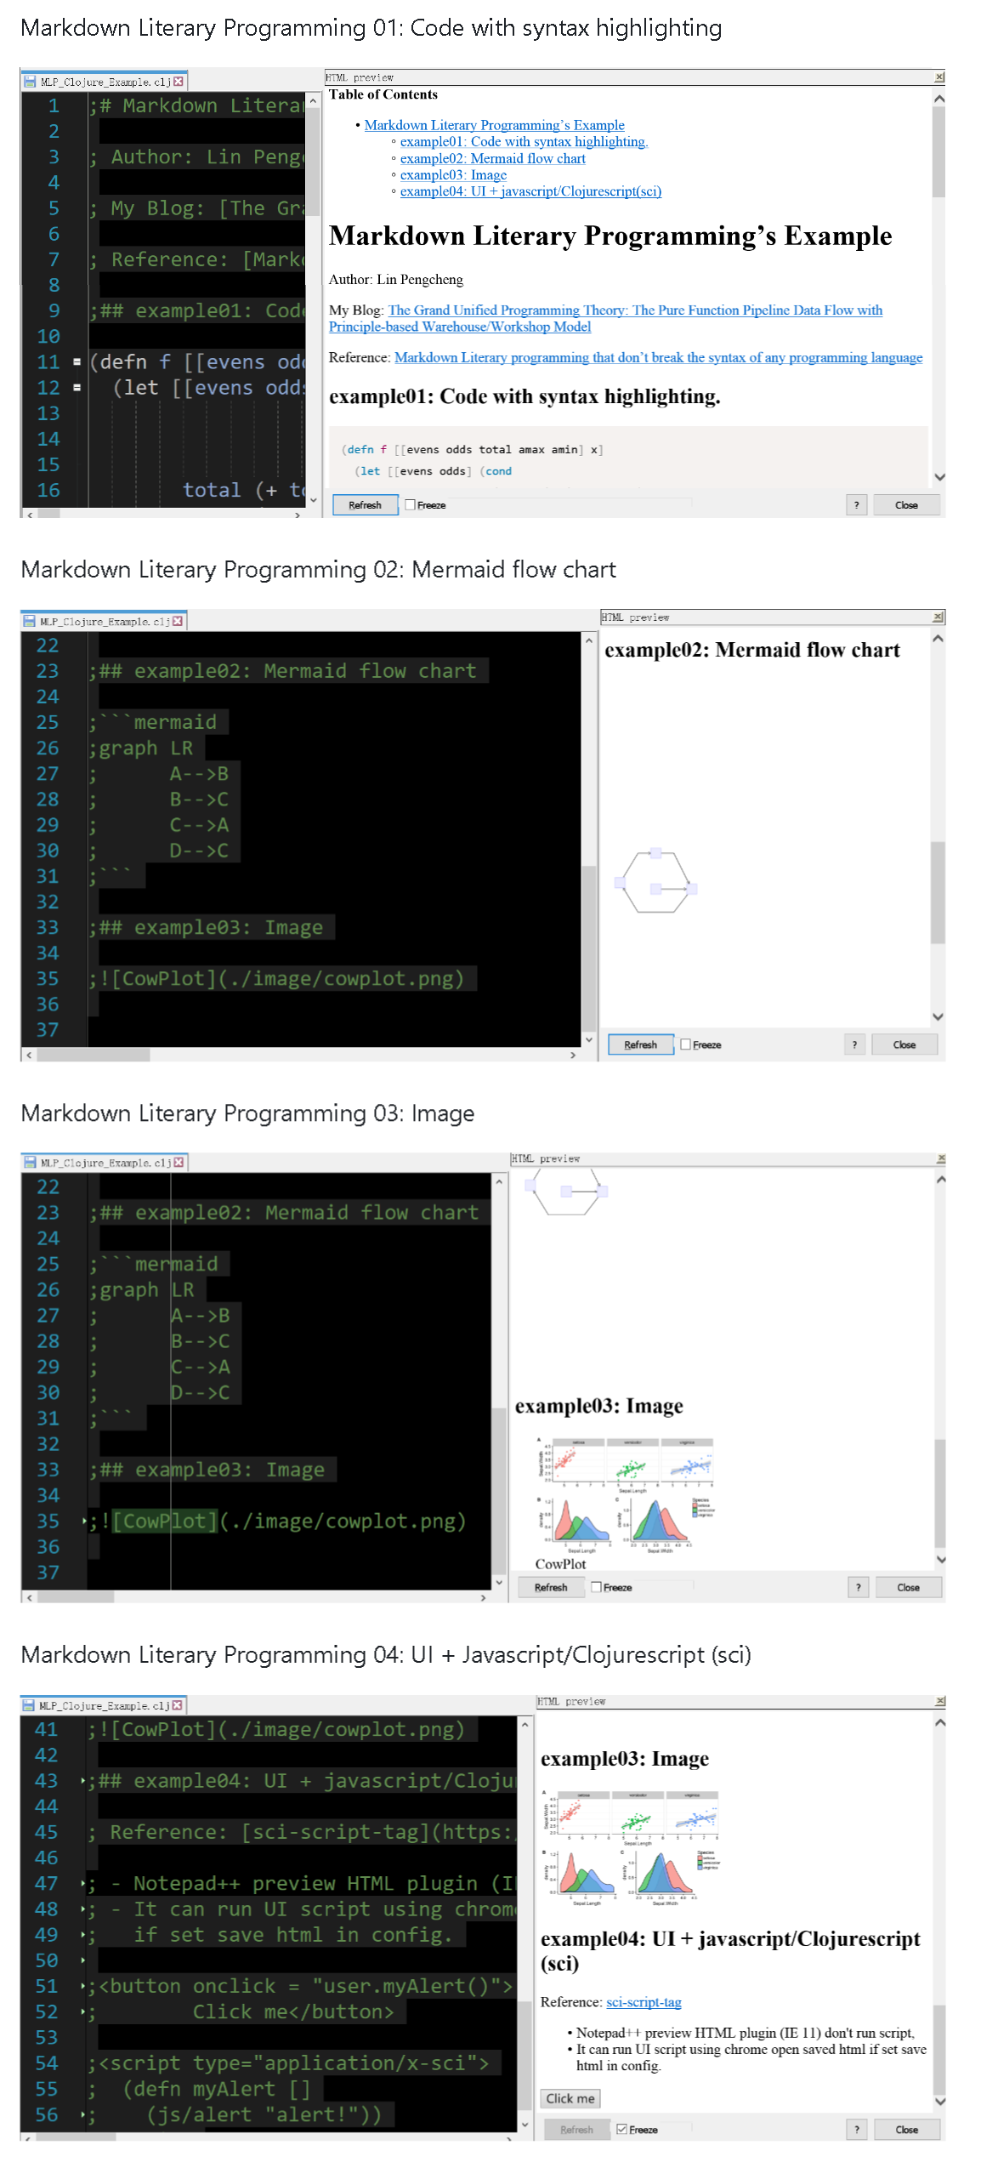Click the Close button in screenshot 04 preview
This screenshot has height=2162, width=981.
pos(907,2129)
